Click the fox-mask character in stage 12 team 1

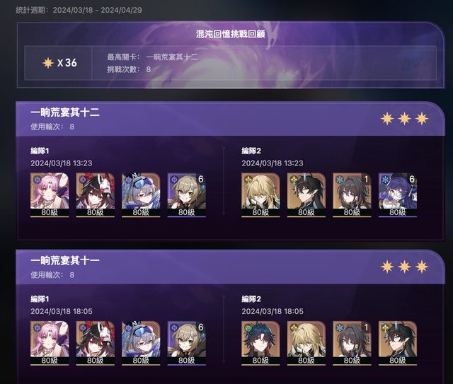95,195
